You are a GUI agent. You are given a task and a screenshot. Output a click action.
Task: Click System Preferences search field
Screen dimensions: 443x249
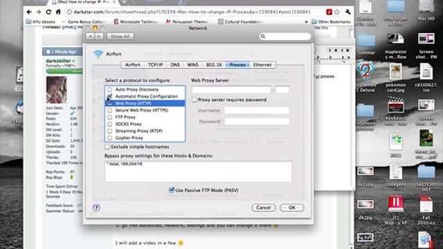tap(285, 37)
